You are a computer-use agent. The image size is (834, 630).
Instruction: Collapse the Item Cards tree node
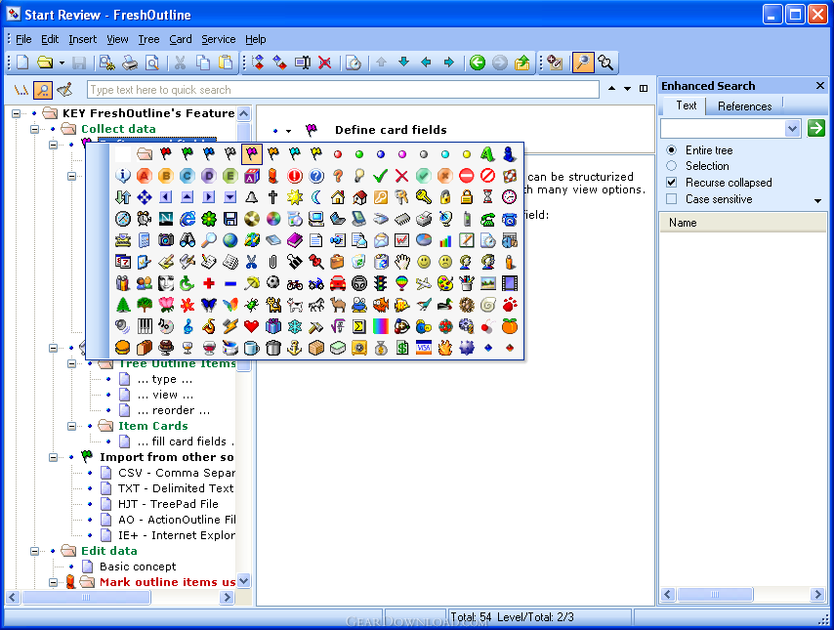72,426
